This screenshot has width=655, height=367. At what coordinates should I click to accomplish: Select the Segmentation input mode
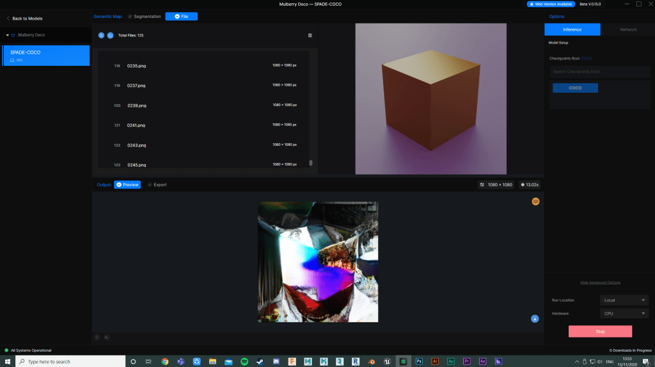pyautogui.click(x=144, y=16)
